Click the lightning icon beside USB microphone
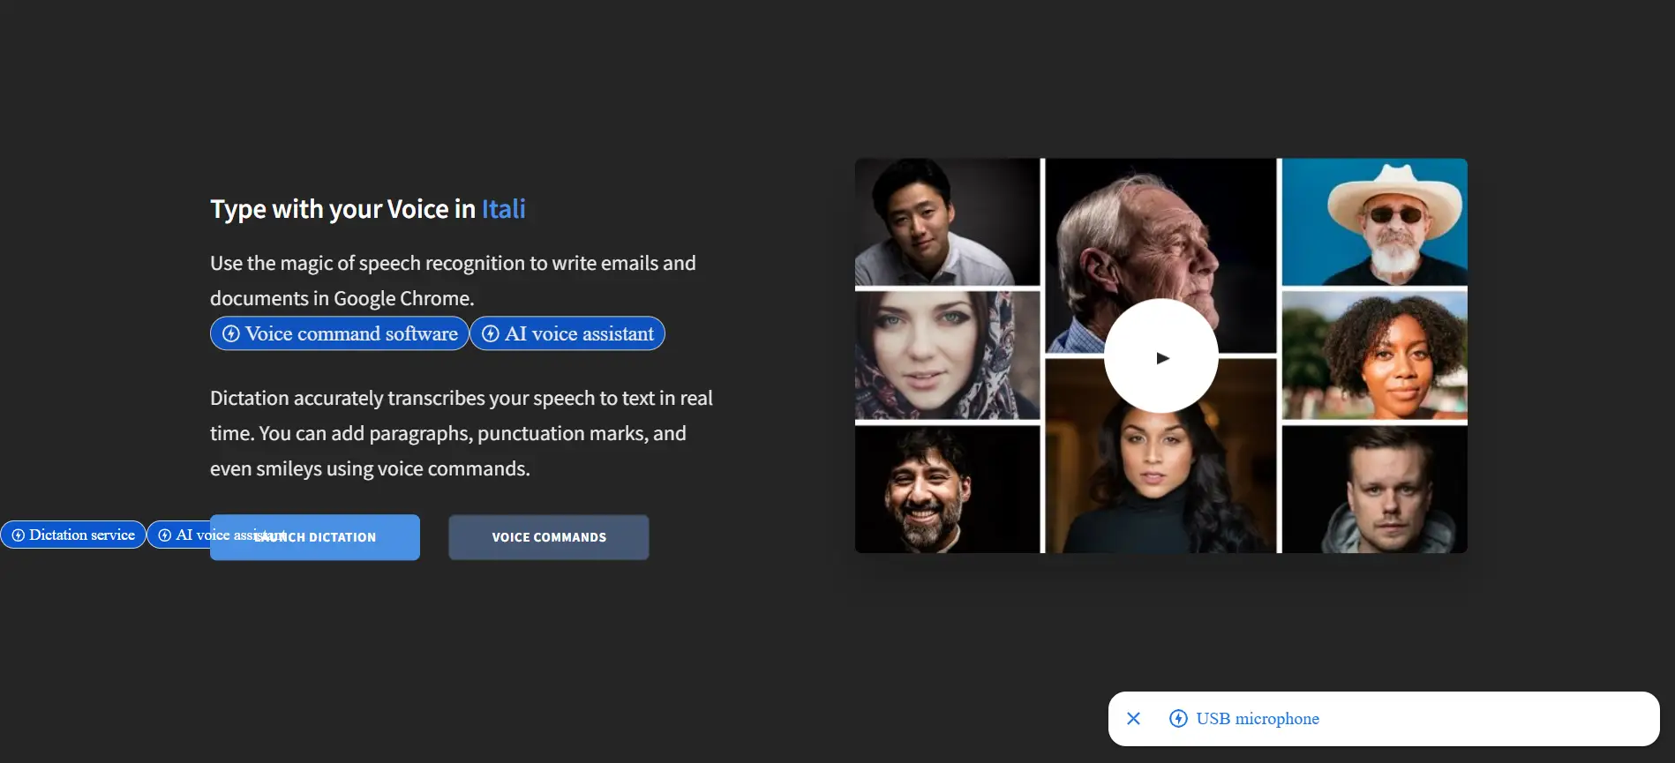 point(1178,719)
